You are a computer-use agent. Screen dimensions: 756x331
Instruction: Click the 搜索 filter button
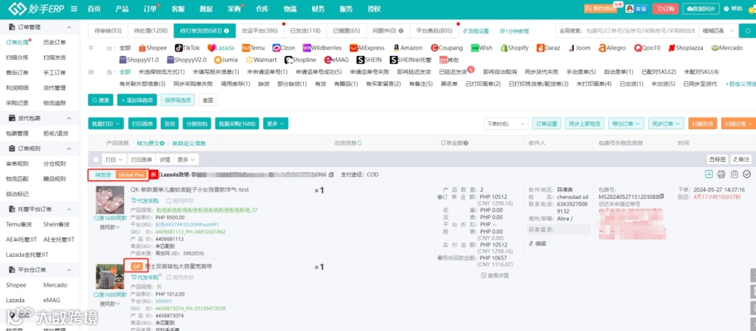click(x=101, y=100)
